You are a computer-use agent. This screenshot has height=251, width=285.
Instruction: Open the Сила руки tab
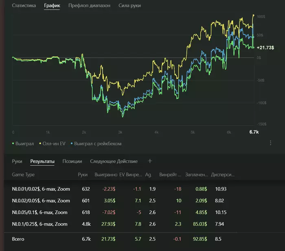click(129, 6)
